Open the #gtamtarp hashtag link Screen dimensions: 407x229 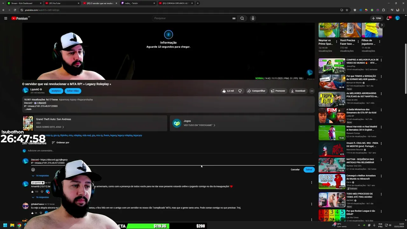(x=64, y=100)
